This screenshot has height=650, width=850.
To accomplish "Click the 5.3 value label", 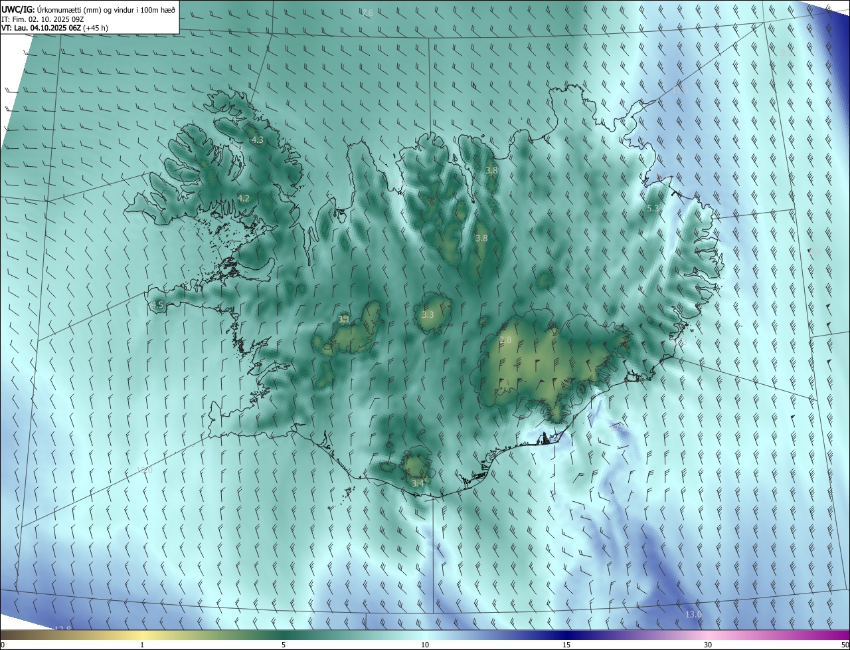I will pos(653,208).
